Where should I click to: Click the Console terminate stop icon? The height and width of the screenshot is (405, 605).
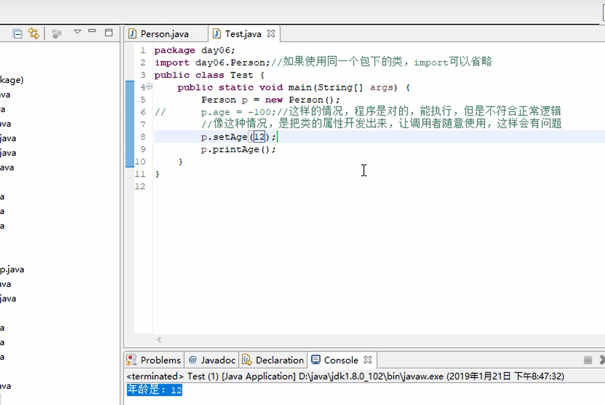[588, 360]
